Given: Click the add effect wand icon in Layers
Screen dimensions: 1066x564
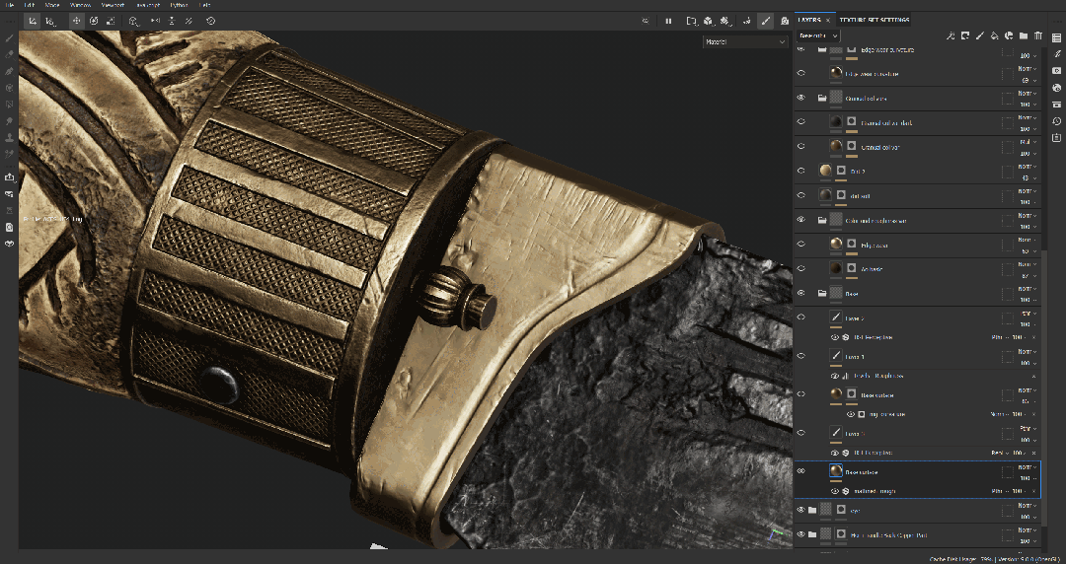Looking at the screenshot, I should 951,35.
